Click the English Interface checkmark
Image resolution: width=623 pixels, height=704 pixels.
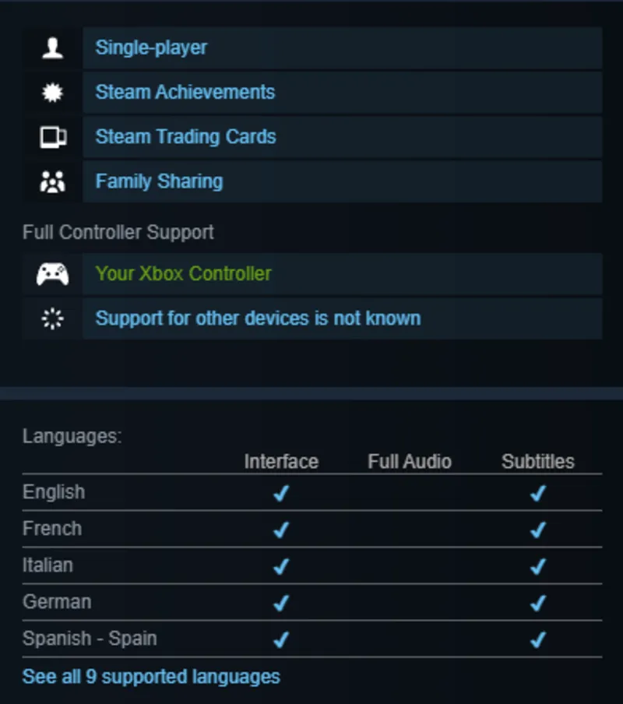click(x=281, y=493)
